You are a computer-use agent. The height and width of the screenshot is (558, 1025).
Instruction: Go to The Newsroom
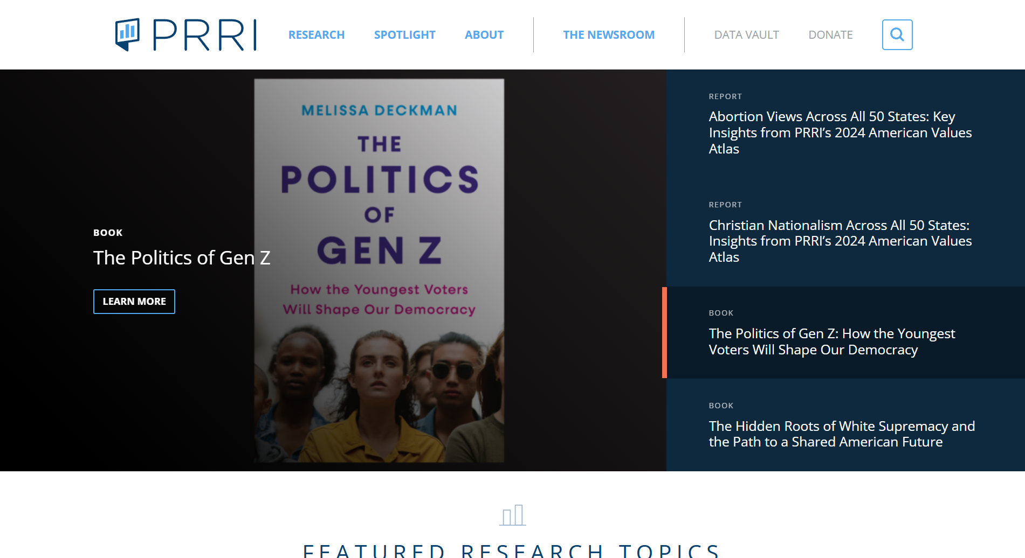609,35
